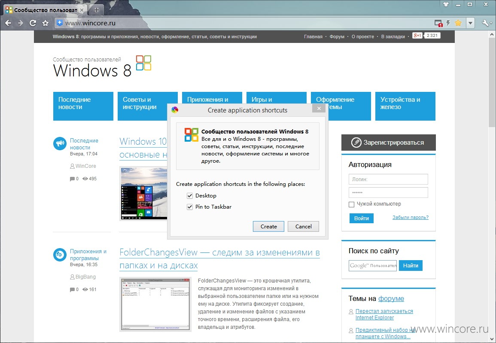Click the eye views icon showing 495
The image size is (496, 343).
85,179
